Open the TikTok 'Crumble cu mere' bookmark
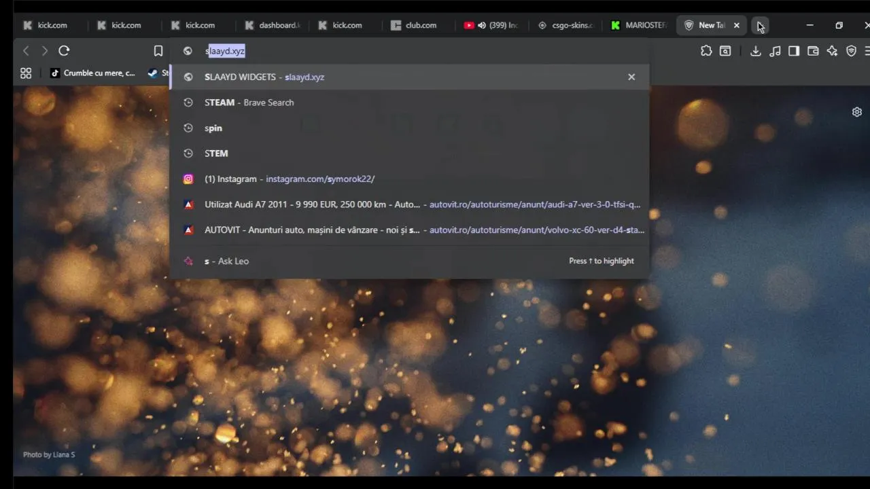 click(x=92, y=73)
